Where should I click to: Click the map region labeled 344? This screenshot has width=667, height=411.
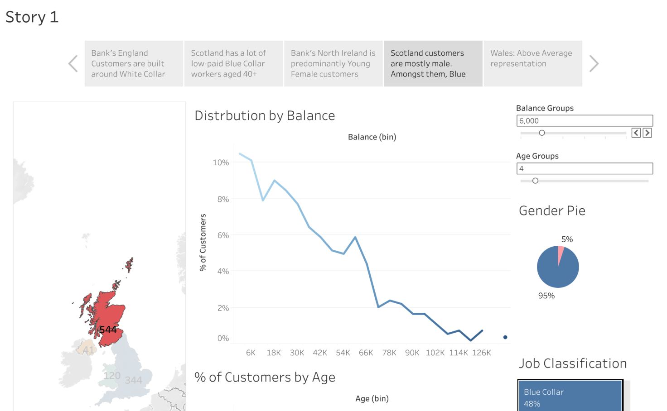[x=134, y=380]
